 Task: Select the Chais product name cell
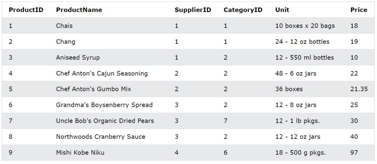64,26
